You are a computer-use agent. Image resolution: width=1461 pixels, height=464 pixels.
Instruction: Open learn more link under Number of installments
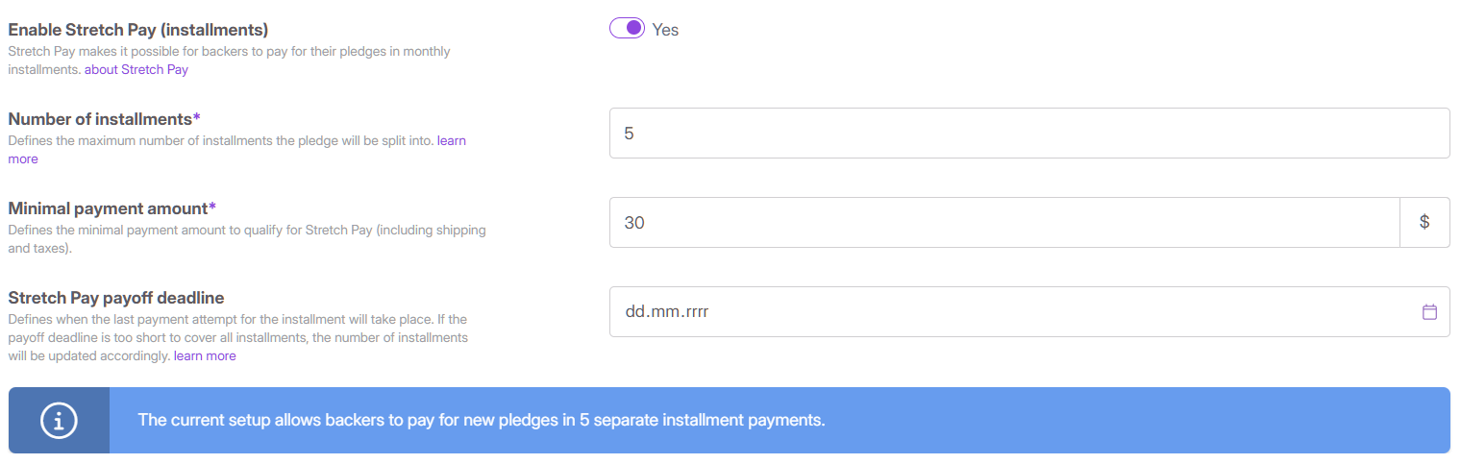(x=451, y=141)
